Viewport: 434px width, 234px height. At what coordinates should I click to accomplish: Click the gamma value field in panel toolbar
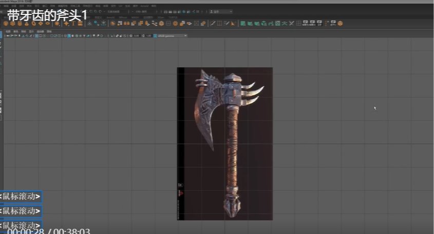[x=148, y=35]
